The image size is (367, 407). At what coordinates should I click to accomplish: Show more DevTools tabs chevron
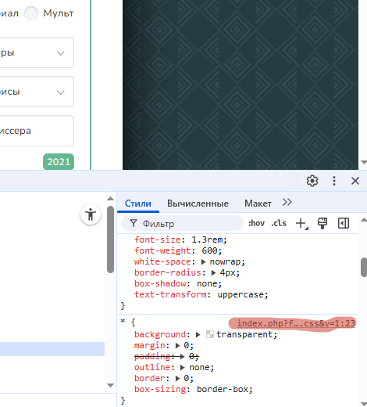pos(287,202)
